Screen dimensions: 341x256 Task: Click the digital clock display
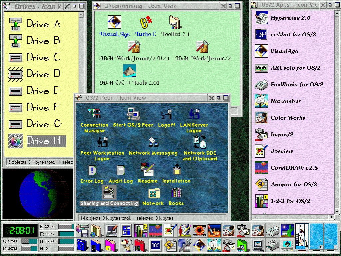(x=20, y=230)
